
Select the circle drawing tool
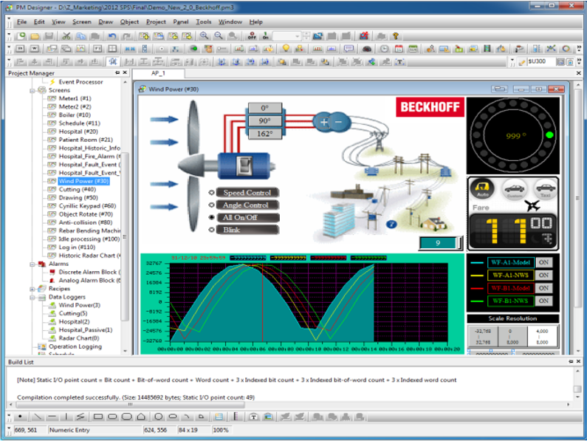click(x=158, y=417)
